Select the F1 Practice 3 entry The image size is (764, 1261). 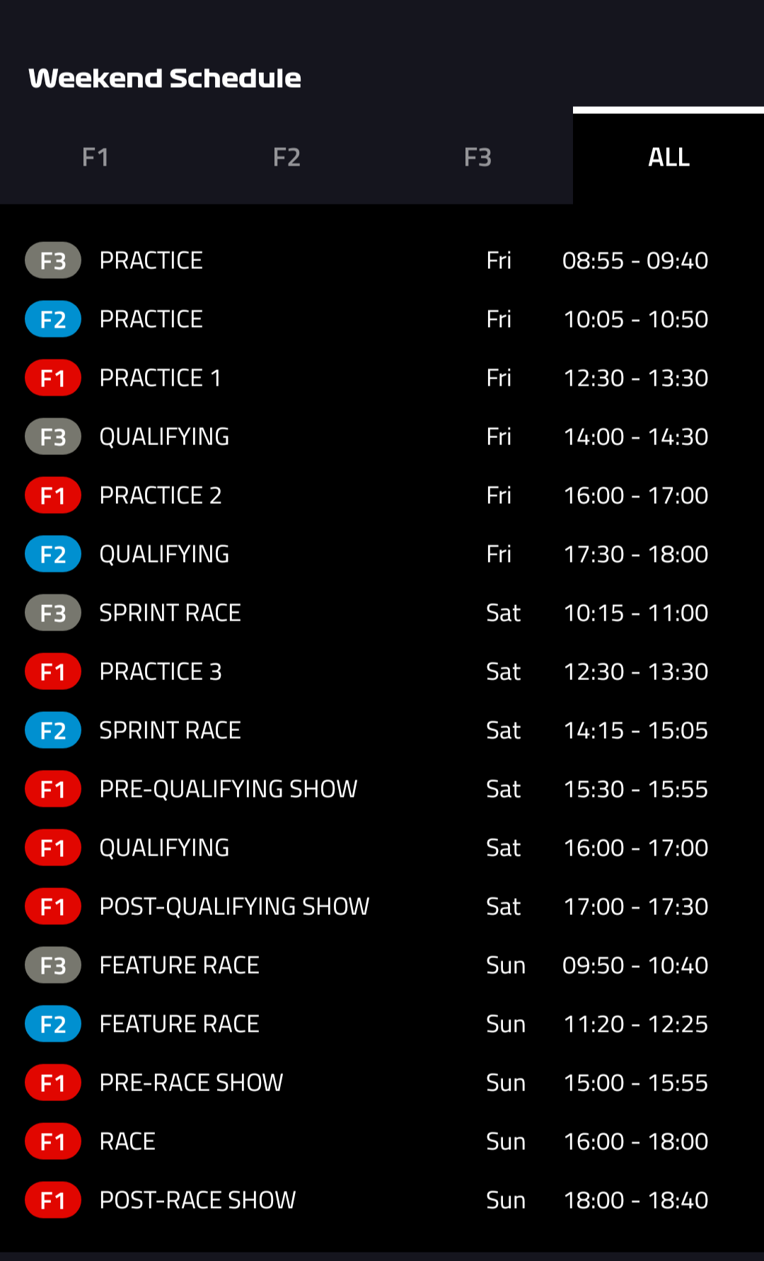(161, 672)
